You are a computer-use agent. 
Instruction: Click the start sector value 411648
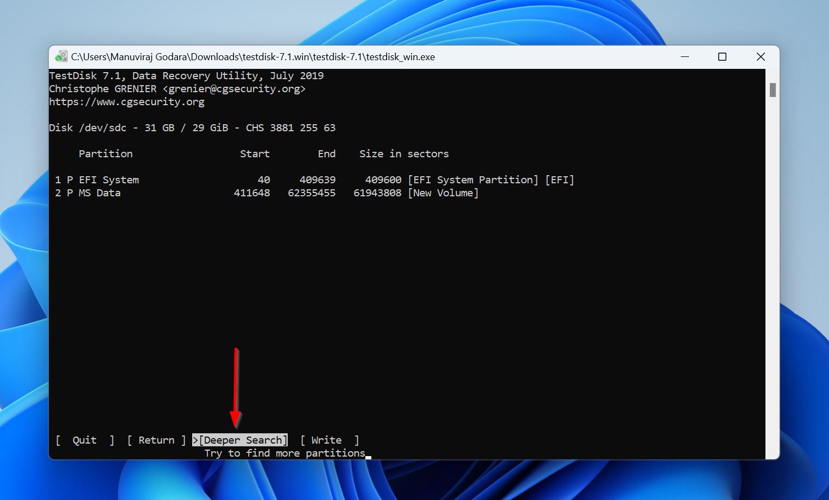click(x=252, y=193)
